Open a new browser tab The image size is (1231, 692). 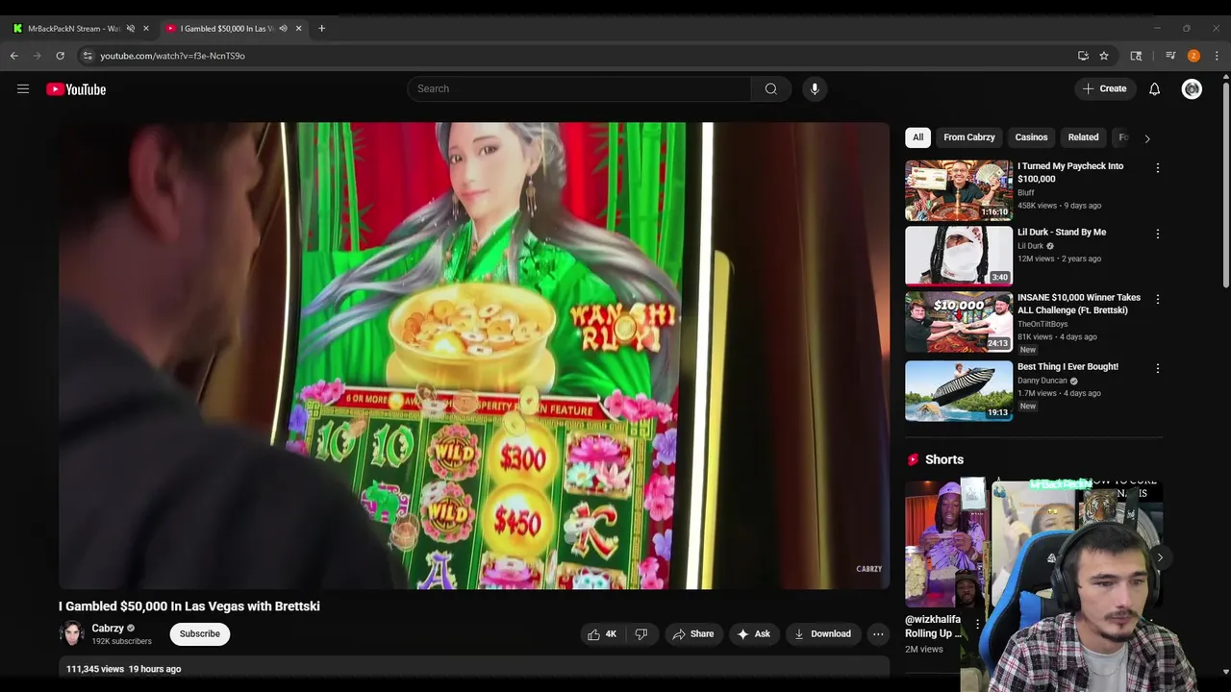tap(321, 29)
